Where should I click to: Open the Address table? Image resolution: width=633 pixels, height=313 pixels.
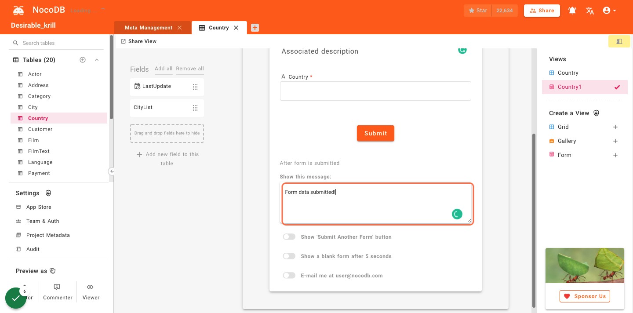(59, 85)
